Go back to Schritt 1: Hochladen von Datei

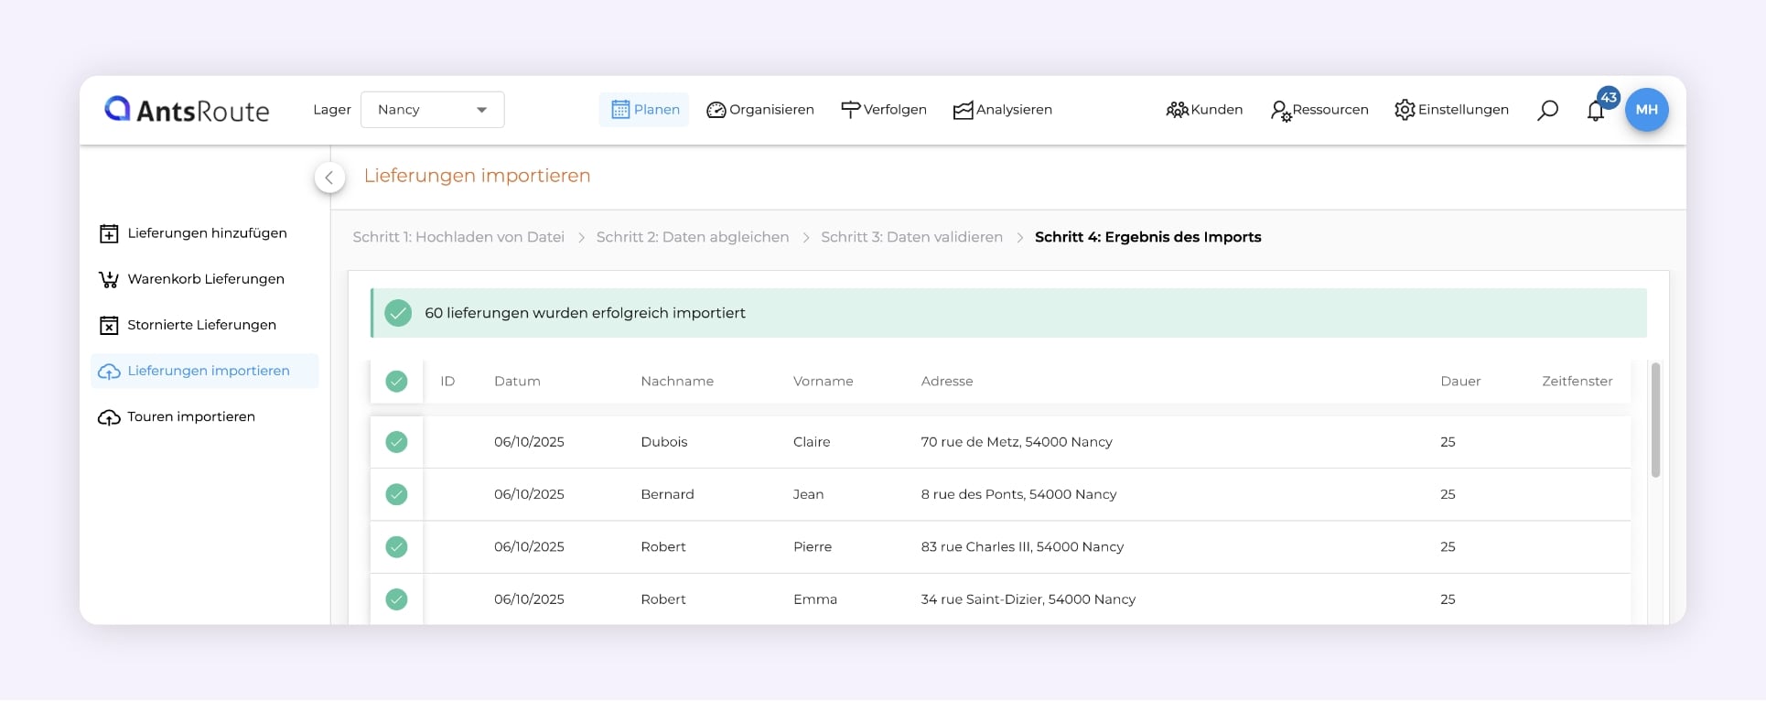click(x=458, y=237)
